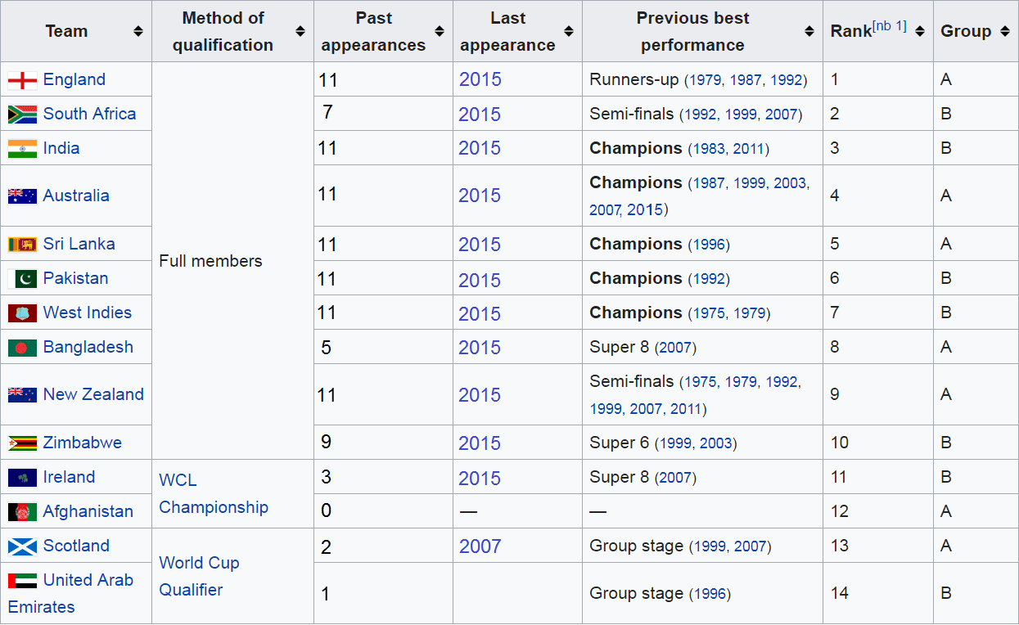The width and height of the screenshot is (1019, 625).
Task: Click the Scotland flag icon
Action: (22, 546)
